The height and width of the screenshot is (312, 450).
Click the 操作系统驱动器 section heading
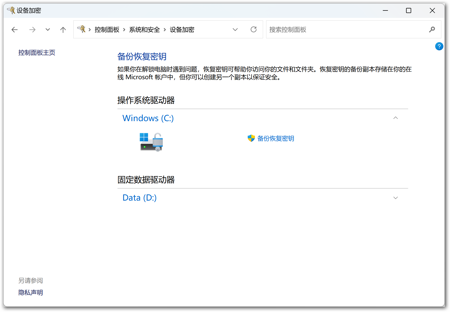146,100
